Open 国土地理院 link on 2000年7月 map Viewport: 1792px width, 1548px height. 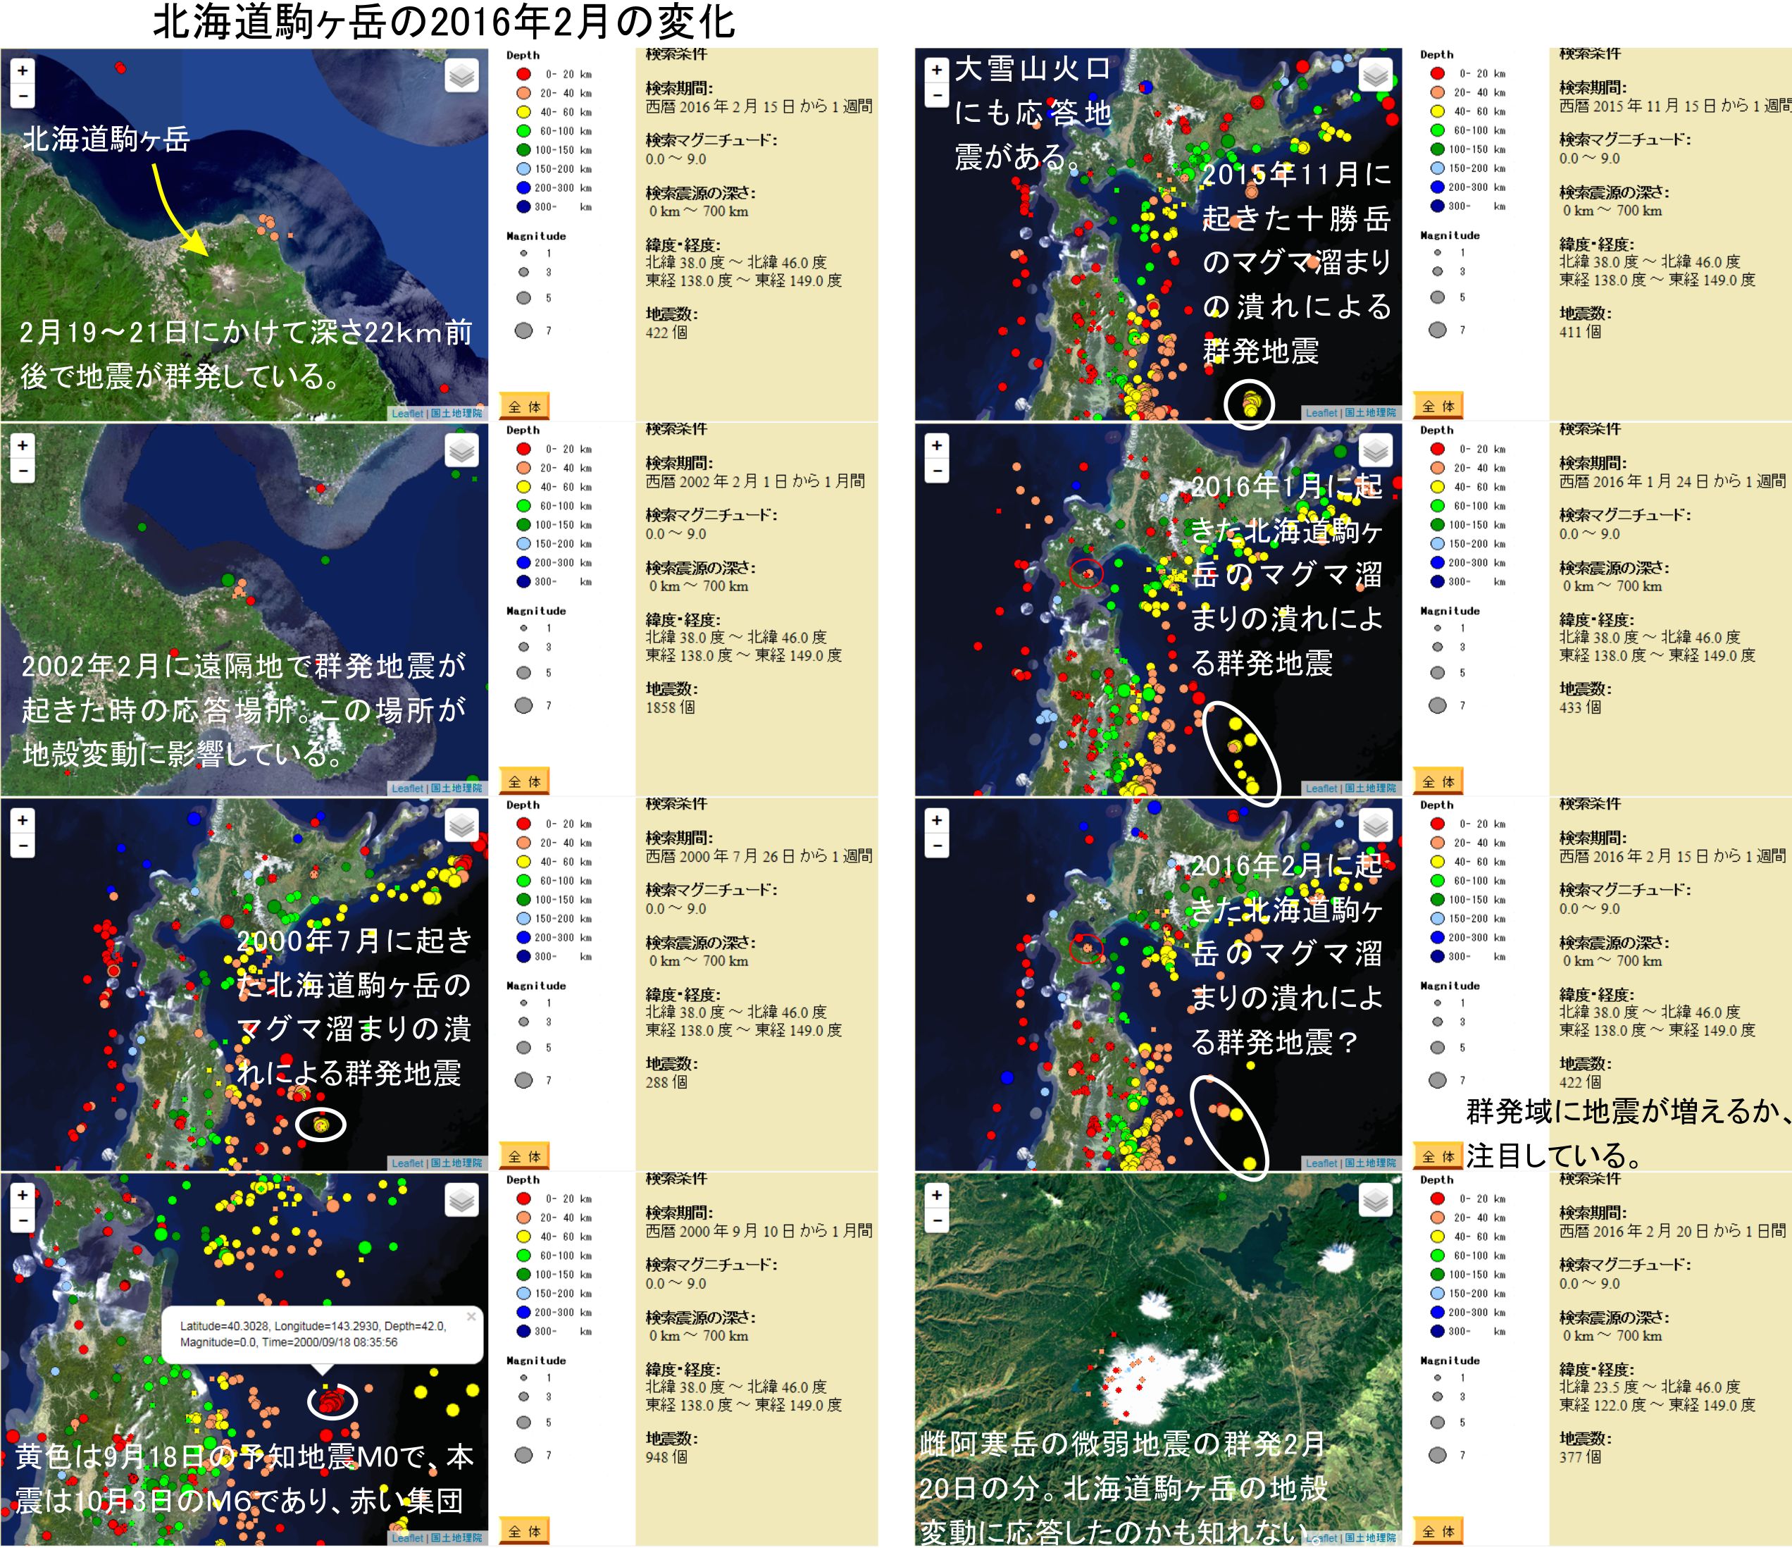pos(456,1163)
